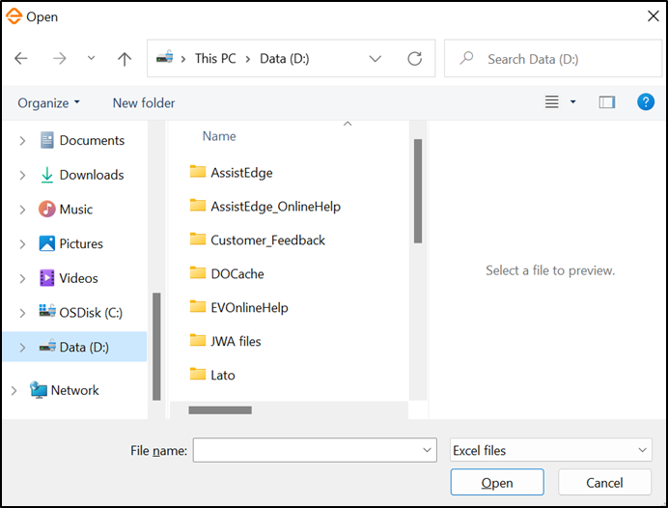Change view using the list icon
This screenshot has height=508, width=668.
[x=552, y=102]
